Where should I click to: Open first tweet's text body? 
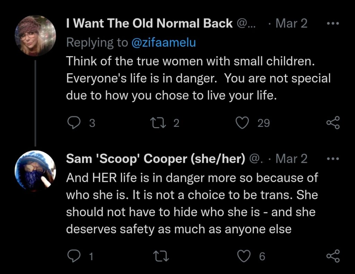pos(198,78)
